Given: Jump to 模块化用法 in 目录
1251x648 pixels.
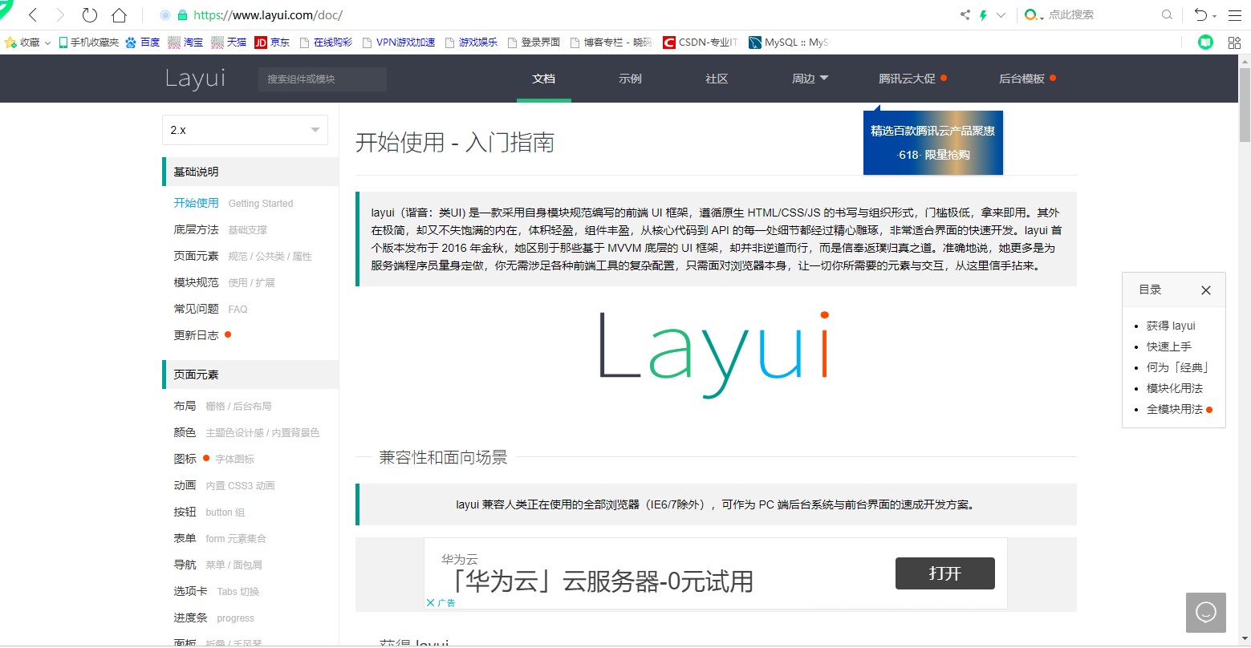Looking at the screenshot, I should click(x=1175, y=388).
